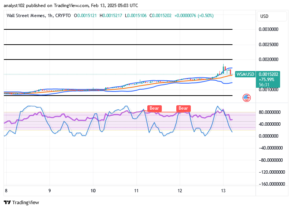The height and width of the screenshot is (209, 292).
Task: Click the -80.0000000 oscillator axis label
Action: point(271,160)
